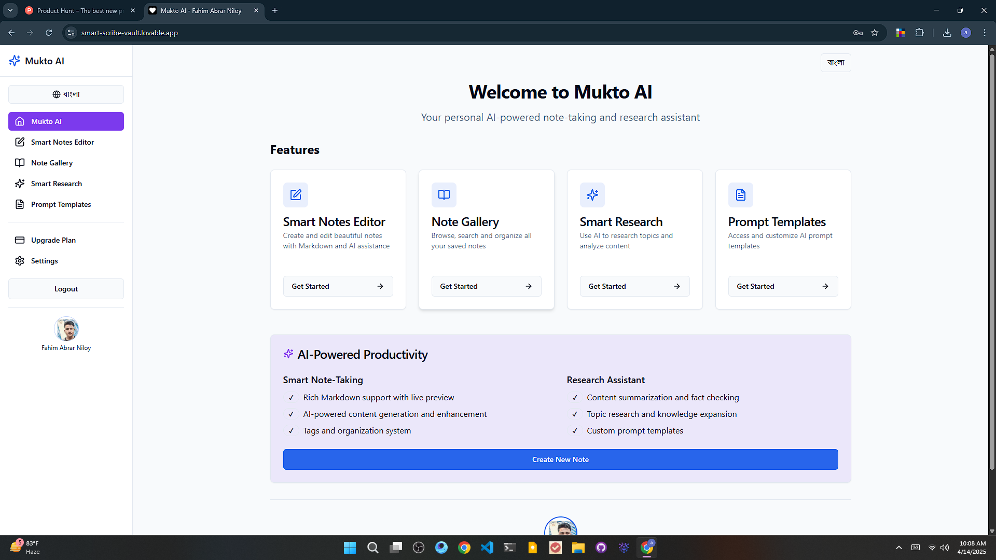Screen dimensions: 996x560
Task: Click the Create New Note button
Action: point(560,459)
